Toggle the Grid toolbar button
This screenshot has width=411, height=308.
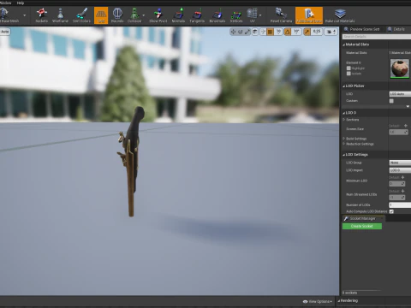tap(101, 15)
